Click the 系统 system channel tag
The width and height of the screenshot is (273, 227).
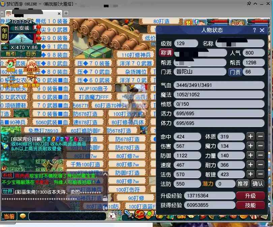click(x=7, y=175)
